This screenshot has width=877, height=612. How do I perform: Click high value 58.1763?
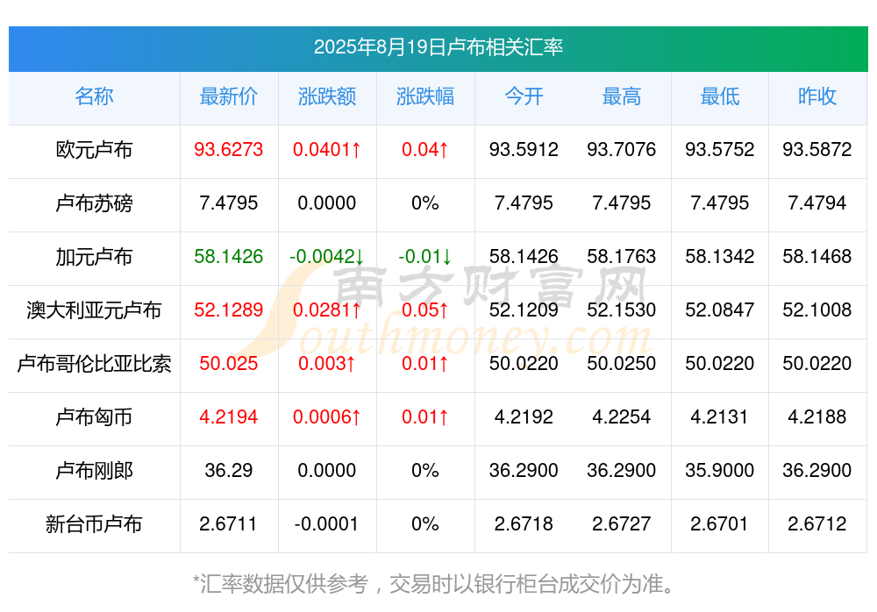(622, 256)
